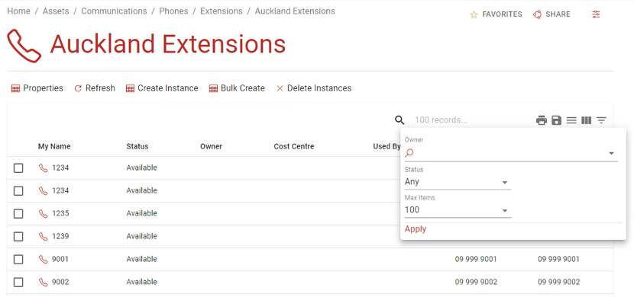Click phone icon of extension 1235
The width and height of the screenshot is (634, 297).
pos(44,213)
